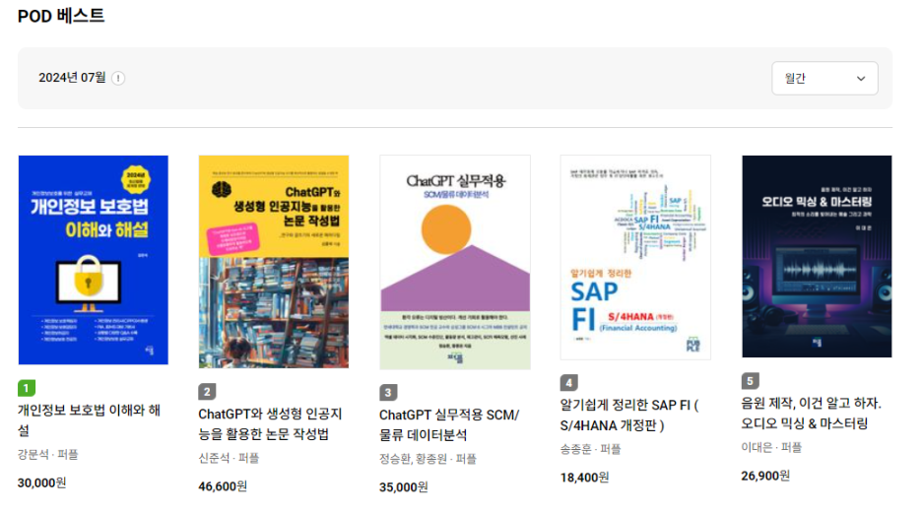Click the title 알기쉽게 정리한 SAP FI

coord(629,415)
